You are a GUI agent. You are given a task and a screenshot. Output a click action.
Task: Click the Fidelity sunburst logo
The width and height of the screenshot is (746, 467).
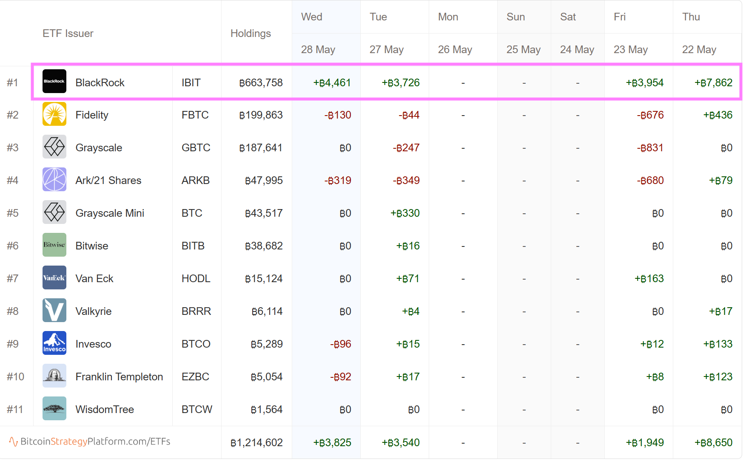[x=54, y=114]
